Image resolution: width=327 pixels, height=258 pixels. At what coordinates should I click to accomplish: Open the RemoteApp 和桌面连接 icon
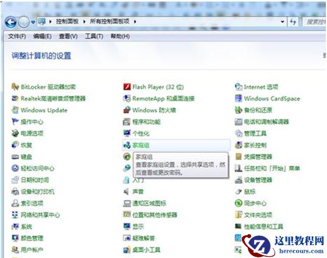pyautogui.click(x=127, y=99)
